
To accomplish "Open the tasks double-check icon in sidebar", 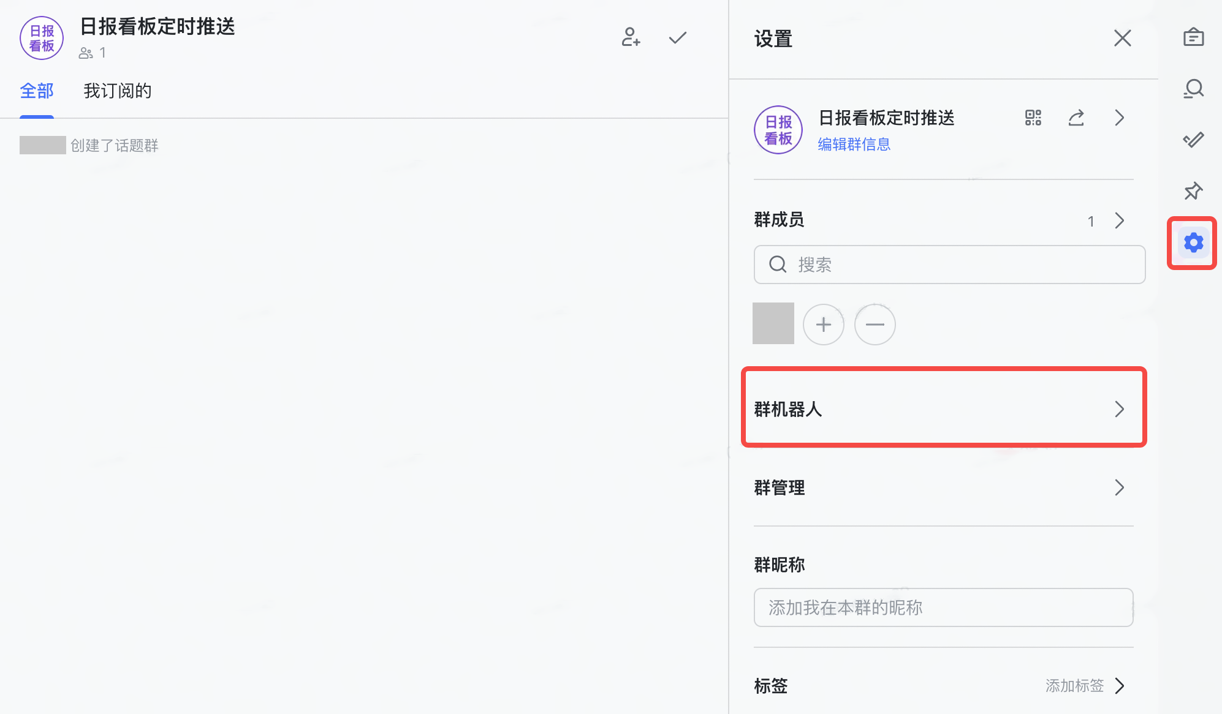I will pyautogui.click(x=1193, y=140).
